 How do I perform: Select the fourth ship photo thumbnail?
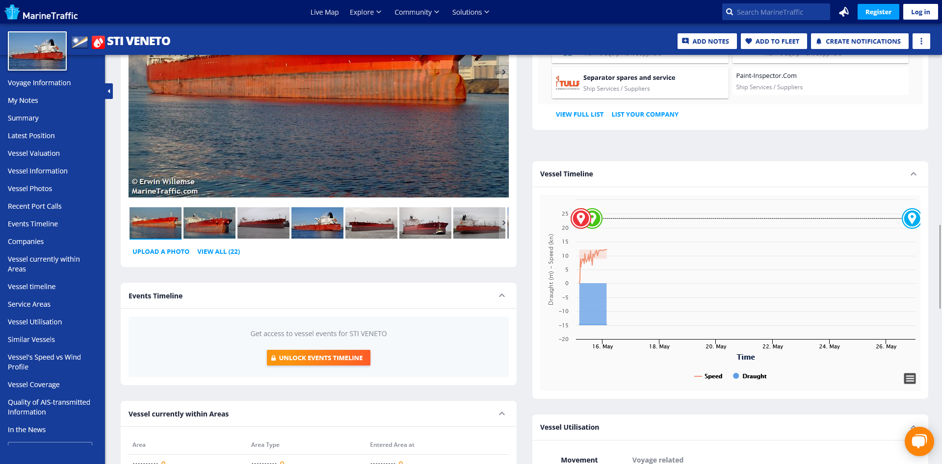tap(317, 223)
